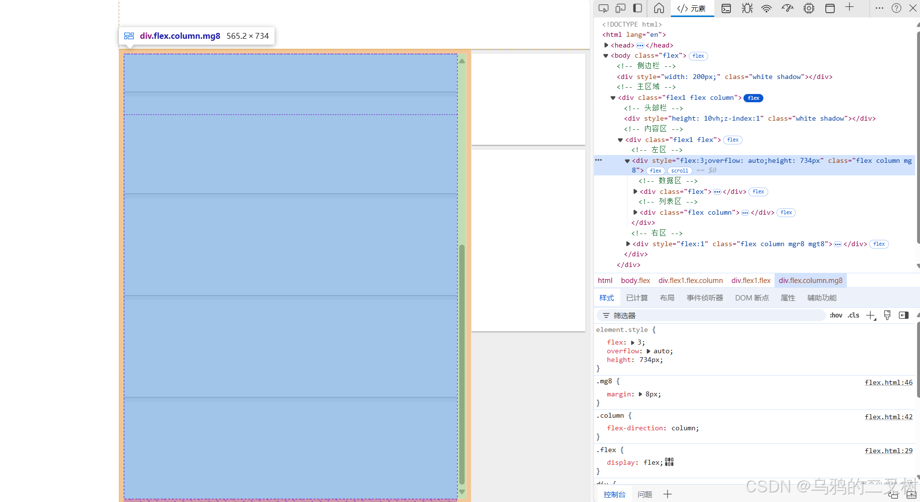Switch to the 已计算 tab

point(636,298)
